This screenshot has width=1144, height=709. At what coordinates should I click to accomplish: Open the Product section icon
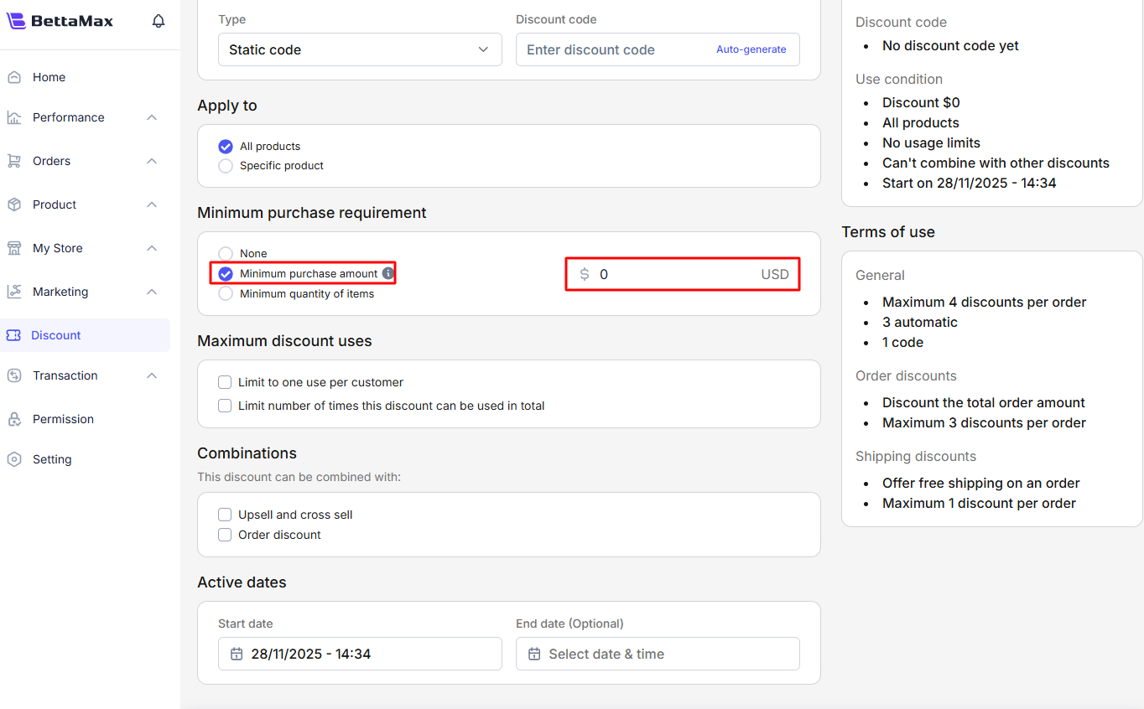pyautogui.click(x=15, y=204)
